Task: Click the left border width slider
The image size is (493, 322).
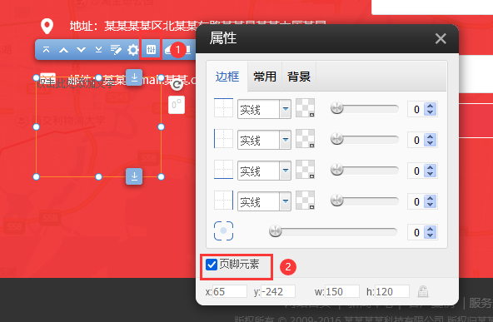Action: click(365, 139)
